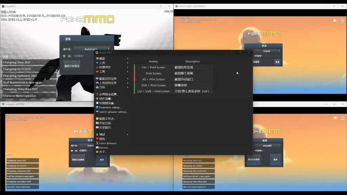Image resolution: width=347 pixels, height=195 pixels.
Task: Click the 关于 about crown icon
Action: tap(97, 152)
